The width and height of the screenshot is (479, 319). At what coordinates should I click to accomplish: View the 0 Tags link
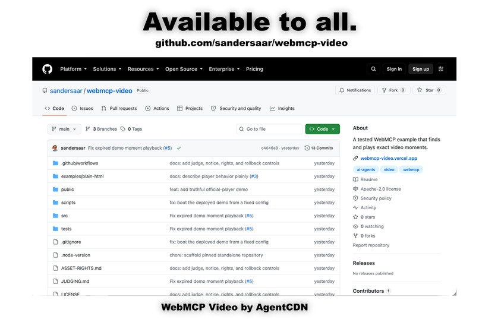tap(131, 129)
